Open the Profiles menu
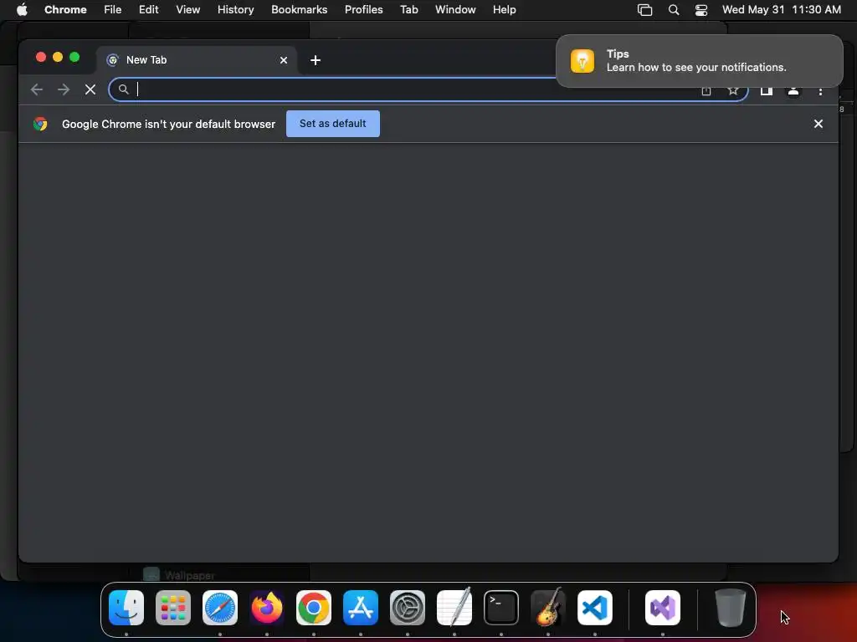 [x=363, y=10]
